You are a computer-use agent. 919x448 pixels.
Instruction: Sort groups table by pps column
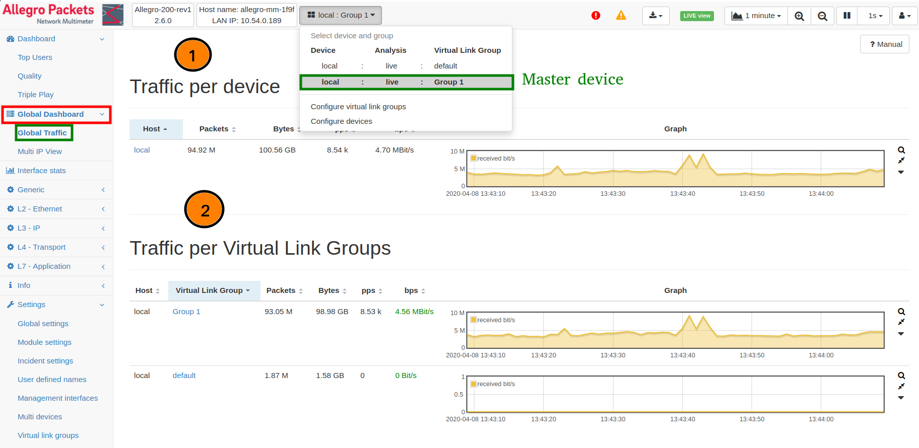[x=372, y=290]
